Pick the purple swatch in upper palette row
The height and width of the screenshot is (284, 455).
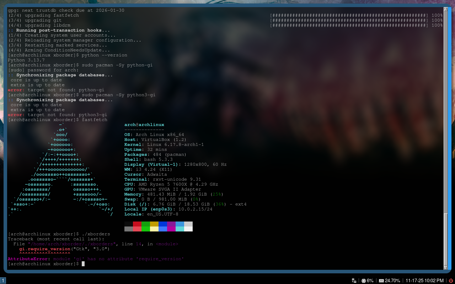(x=171, y=224)
